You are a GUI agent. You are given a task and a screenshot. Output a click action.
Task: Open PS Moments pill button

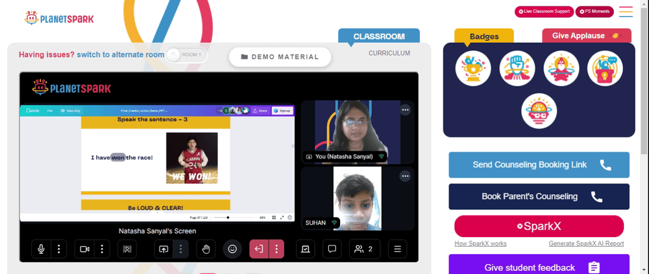click(x=594, y=12)
